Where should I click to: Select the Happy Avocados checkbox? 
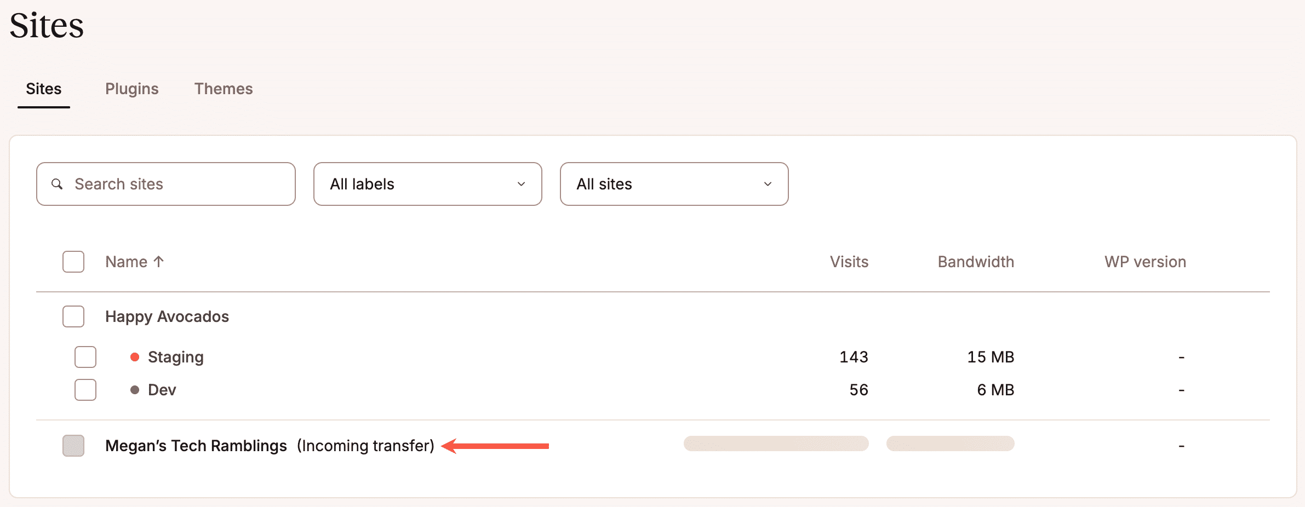pos(73,316)
